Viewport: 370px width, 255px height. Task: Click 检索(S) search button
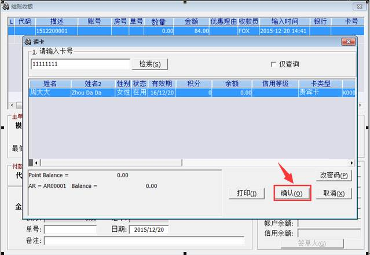tap(150, 64)
